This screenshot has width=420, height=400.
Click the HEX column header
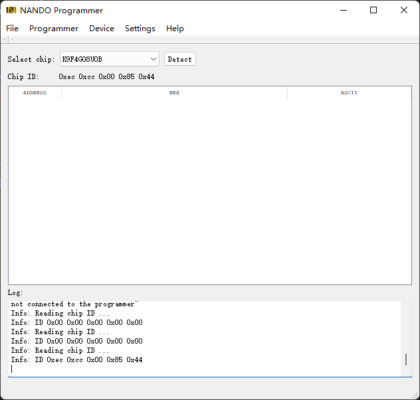(x=174, y=92)
